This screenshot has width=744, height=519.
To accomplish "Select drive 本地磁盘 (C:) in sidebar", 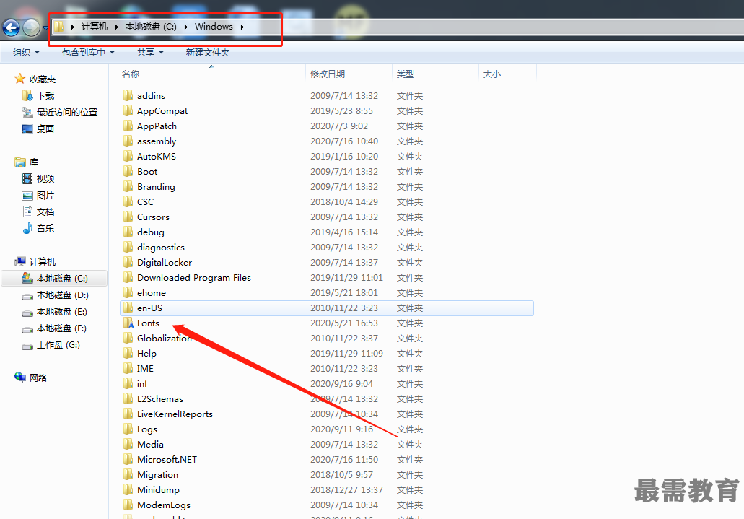I will pyautogui.click(x=55, y=278).
